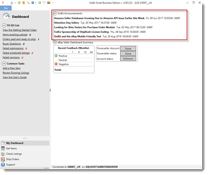
Task: Click the Neutral feedback row label
Action: click(63, 60)
